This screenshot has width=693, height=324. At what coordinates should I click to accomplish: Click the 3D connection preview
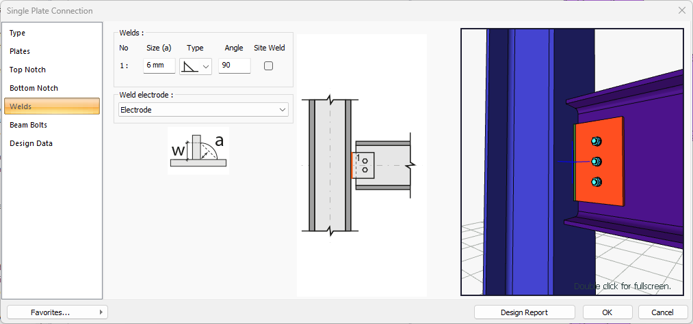(573, 162)
